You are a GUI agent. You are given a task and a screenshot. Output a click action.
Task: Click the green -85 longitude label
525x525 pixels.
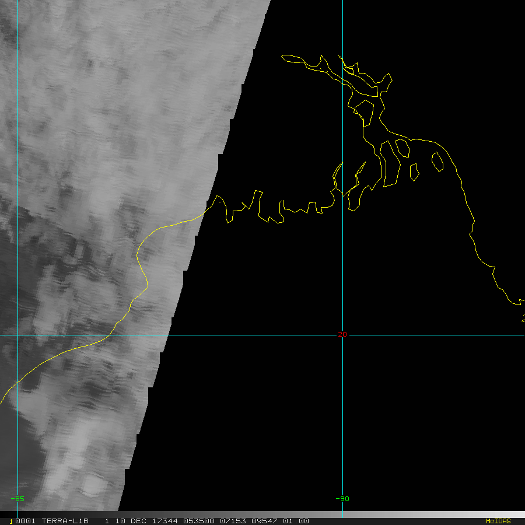point(17,499)
